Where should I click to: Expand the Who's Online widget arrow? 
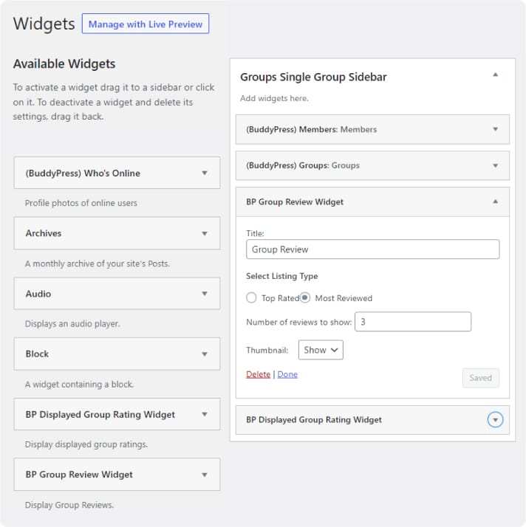point(205,173)
